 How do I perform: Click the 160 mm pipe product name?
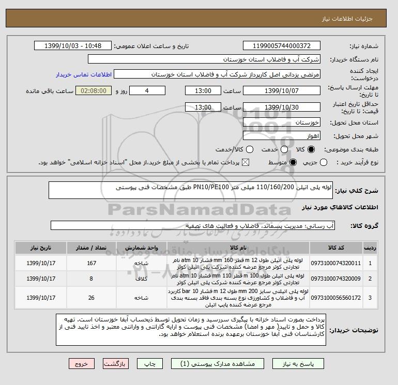click(x=238, y=264)
